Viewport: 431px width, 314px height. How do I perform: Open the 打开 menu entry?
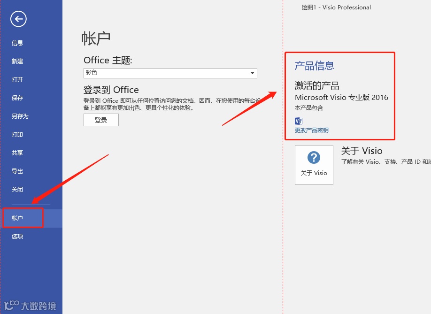coord(17,80)
